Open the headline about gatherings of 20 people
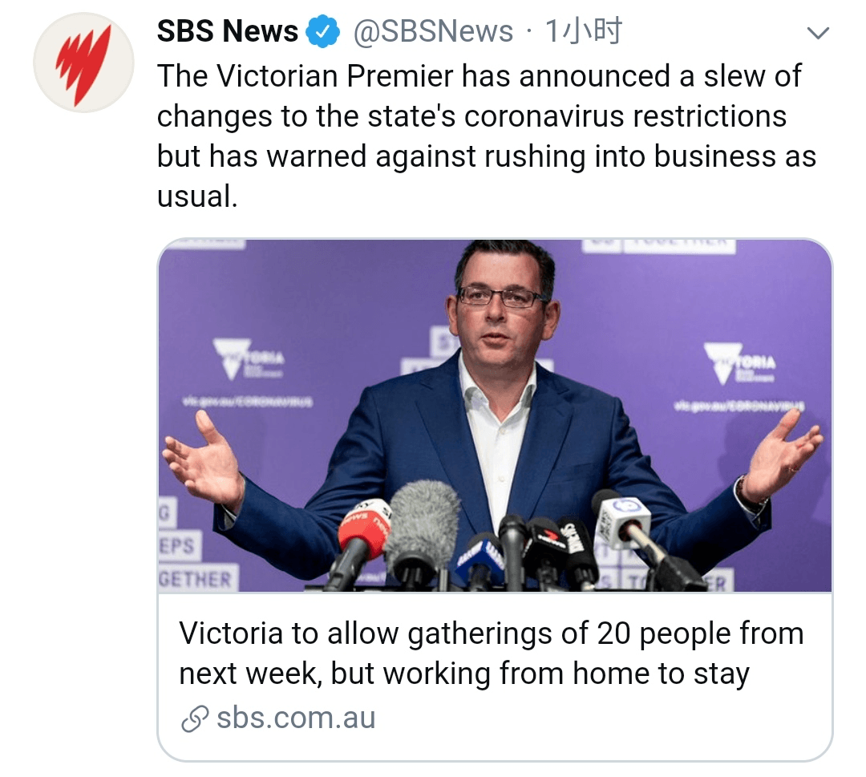 coord(491,654)
